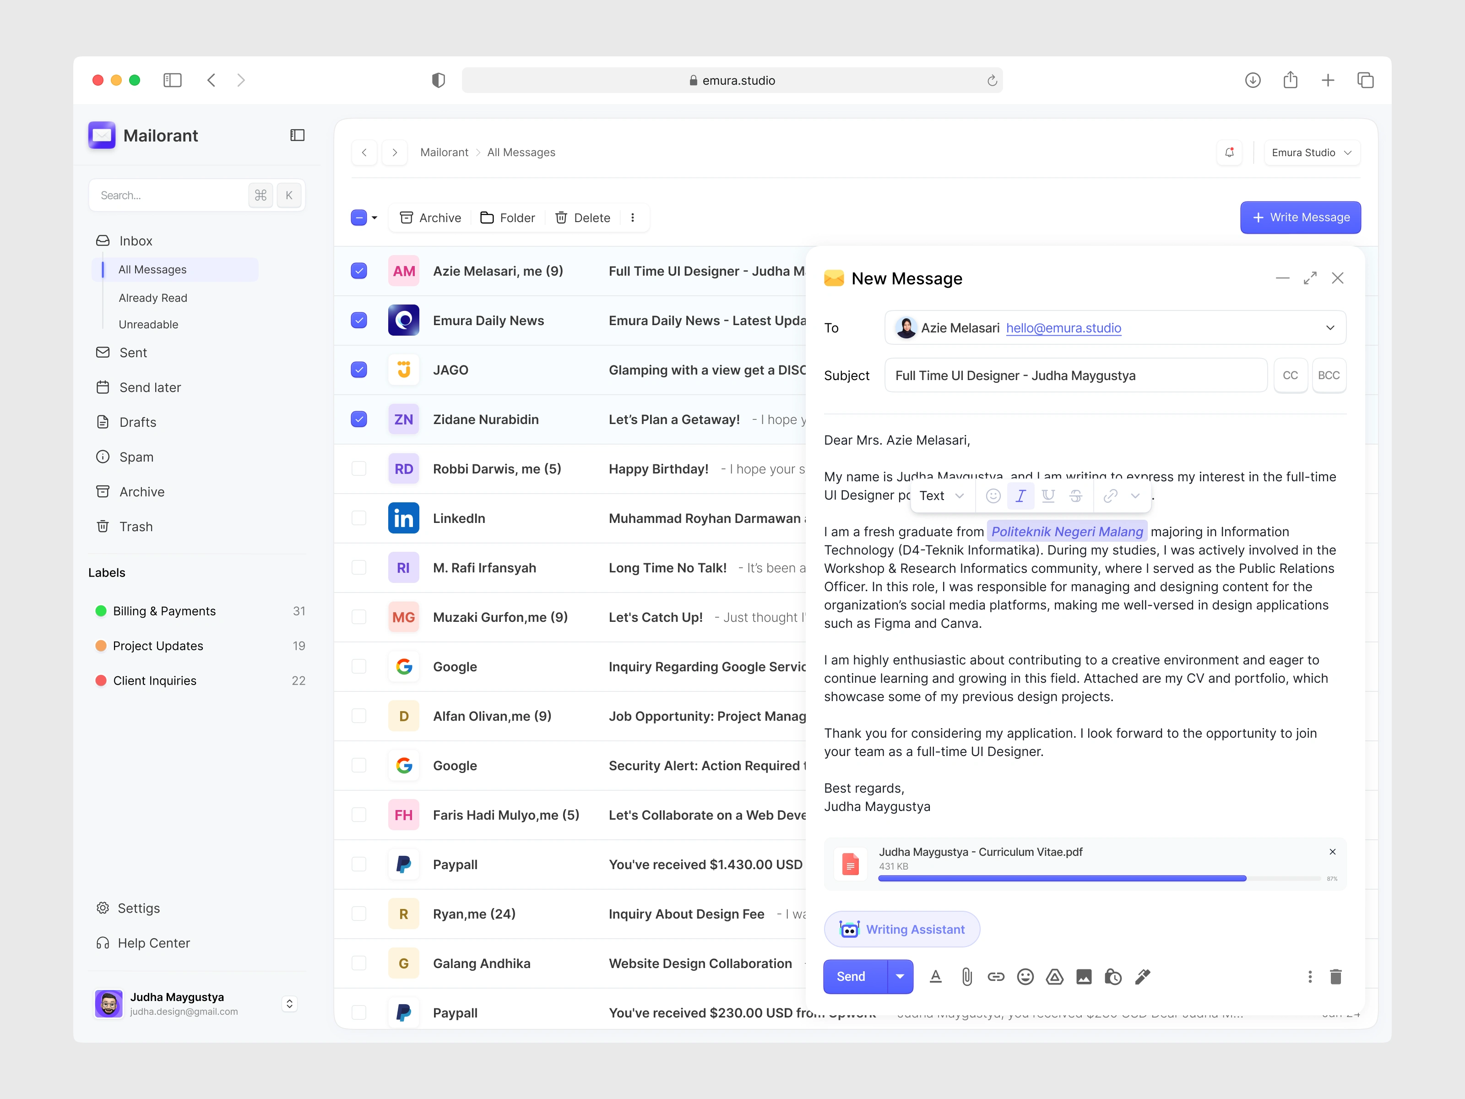Image resolution: width=1465 pixels, height=1099 pixels.
Task: Click the attachment upload progress bar
Action: (1099, 878)
